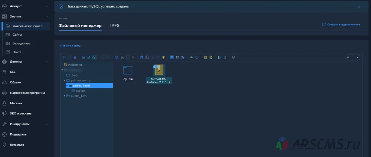The image size is (371, 157).
Task: Switch to the Файловый менеджер tab
Action: [x=80, y=26]
